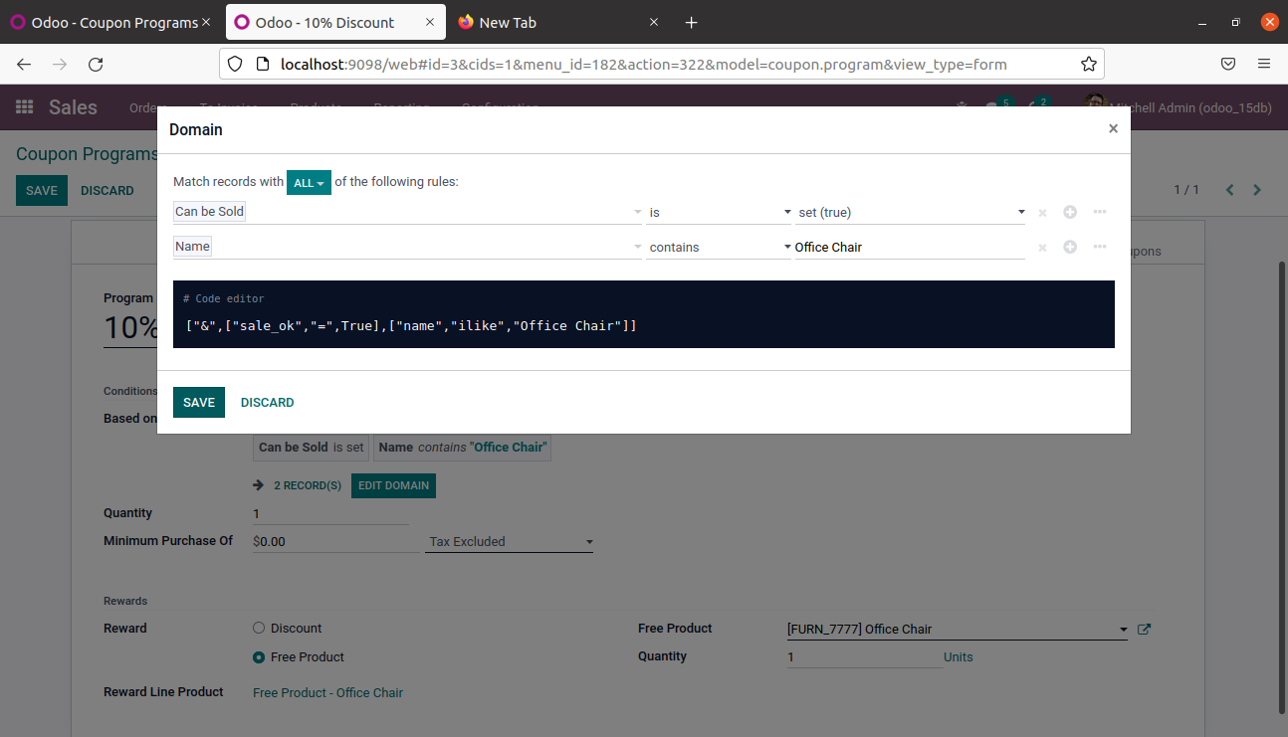Open the 'Name' field selector
Viewport: 1288px width, 737px height.
pyautogui.click(x=408, y=247)
